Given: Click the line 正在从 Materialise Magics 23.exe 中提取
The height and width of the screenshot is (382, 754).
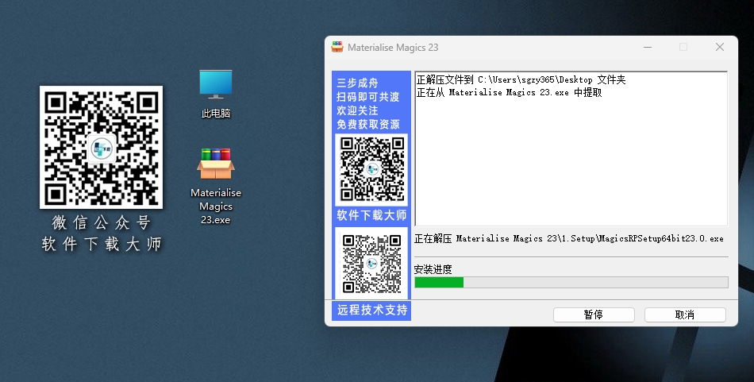Looking at the screenshot, I should [x=510, y=92].
